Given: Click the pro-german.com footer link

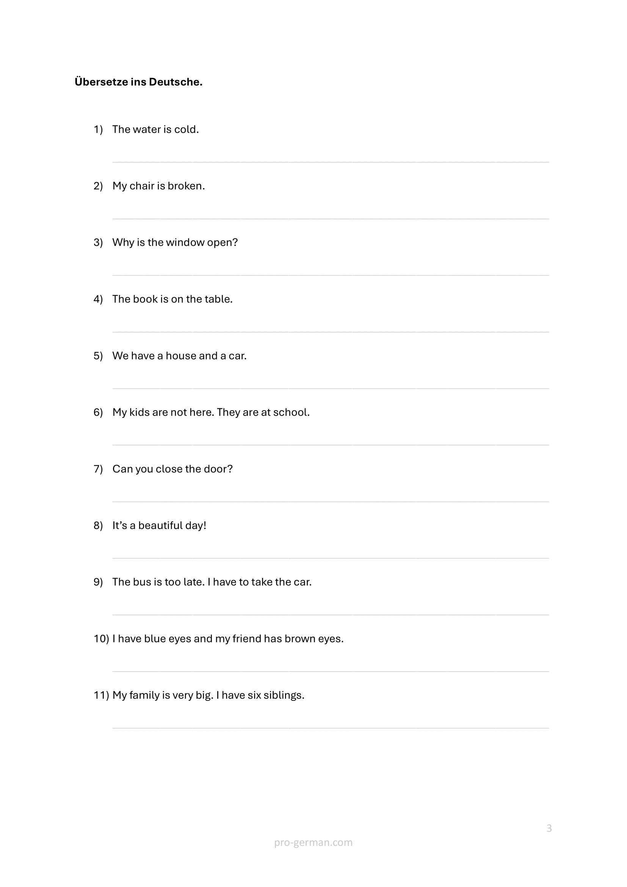Looking at the screenshot, I should tap(313, 842).
